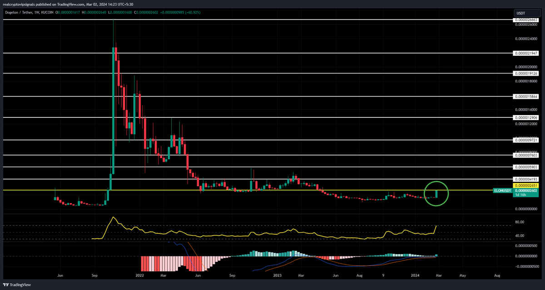Click the green 0.0000002602 last price label
Viewport: 545px width, 290px height.
click(x=526, y=191)
